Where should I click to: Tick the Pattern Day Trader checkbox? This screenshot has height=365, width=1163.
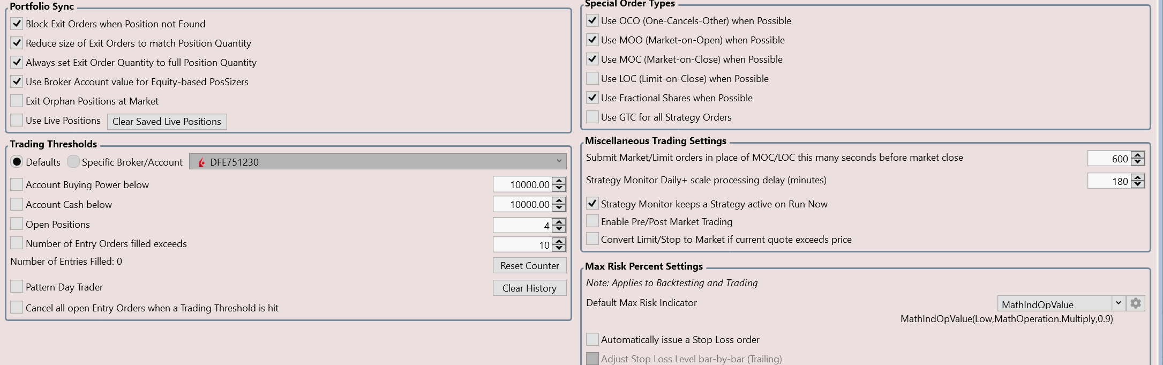17,287
